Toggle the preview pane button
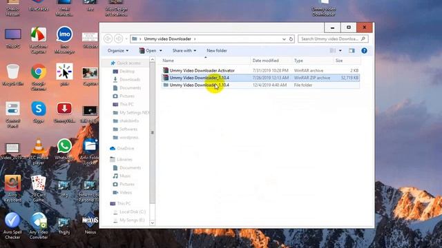 pyautogui.click(x=352, y=50)
